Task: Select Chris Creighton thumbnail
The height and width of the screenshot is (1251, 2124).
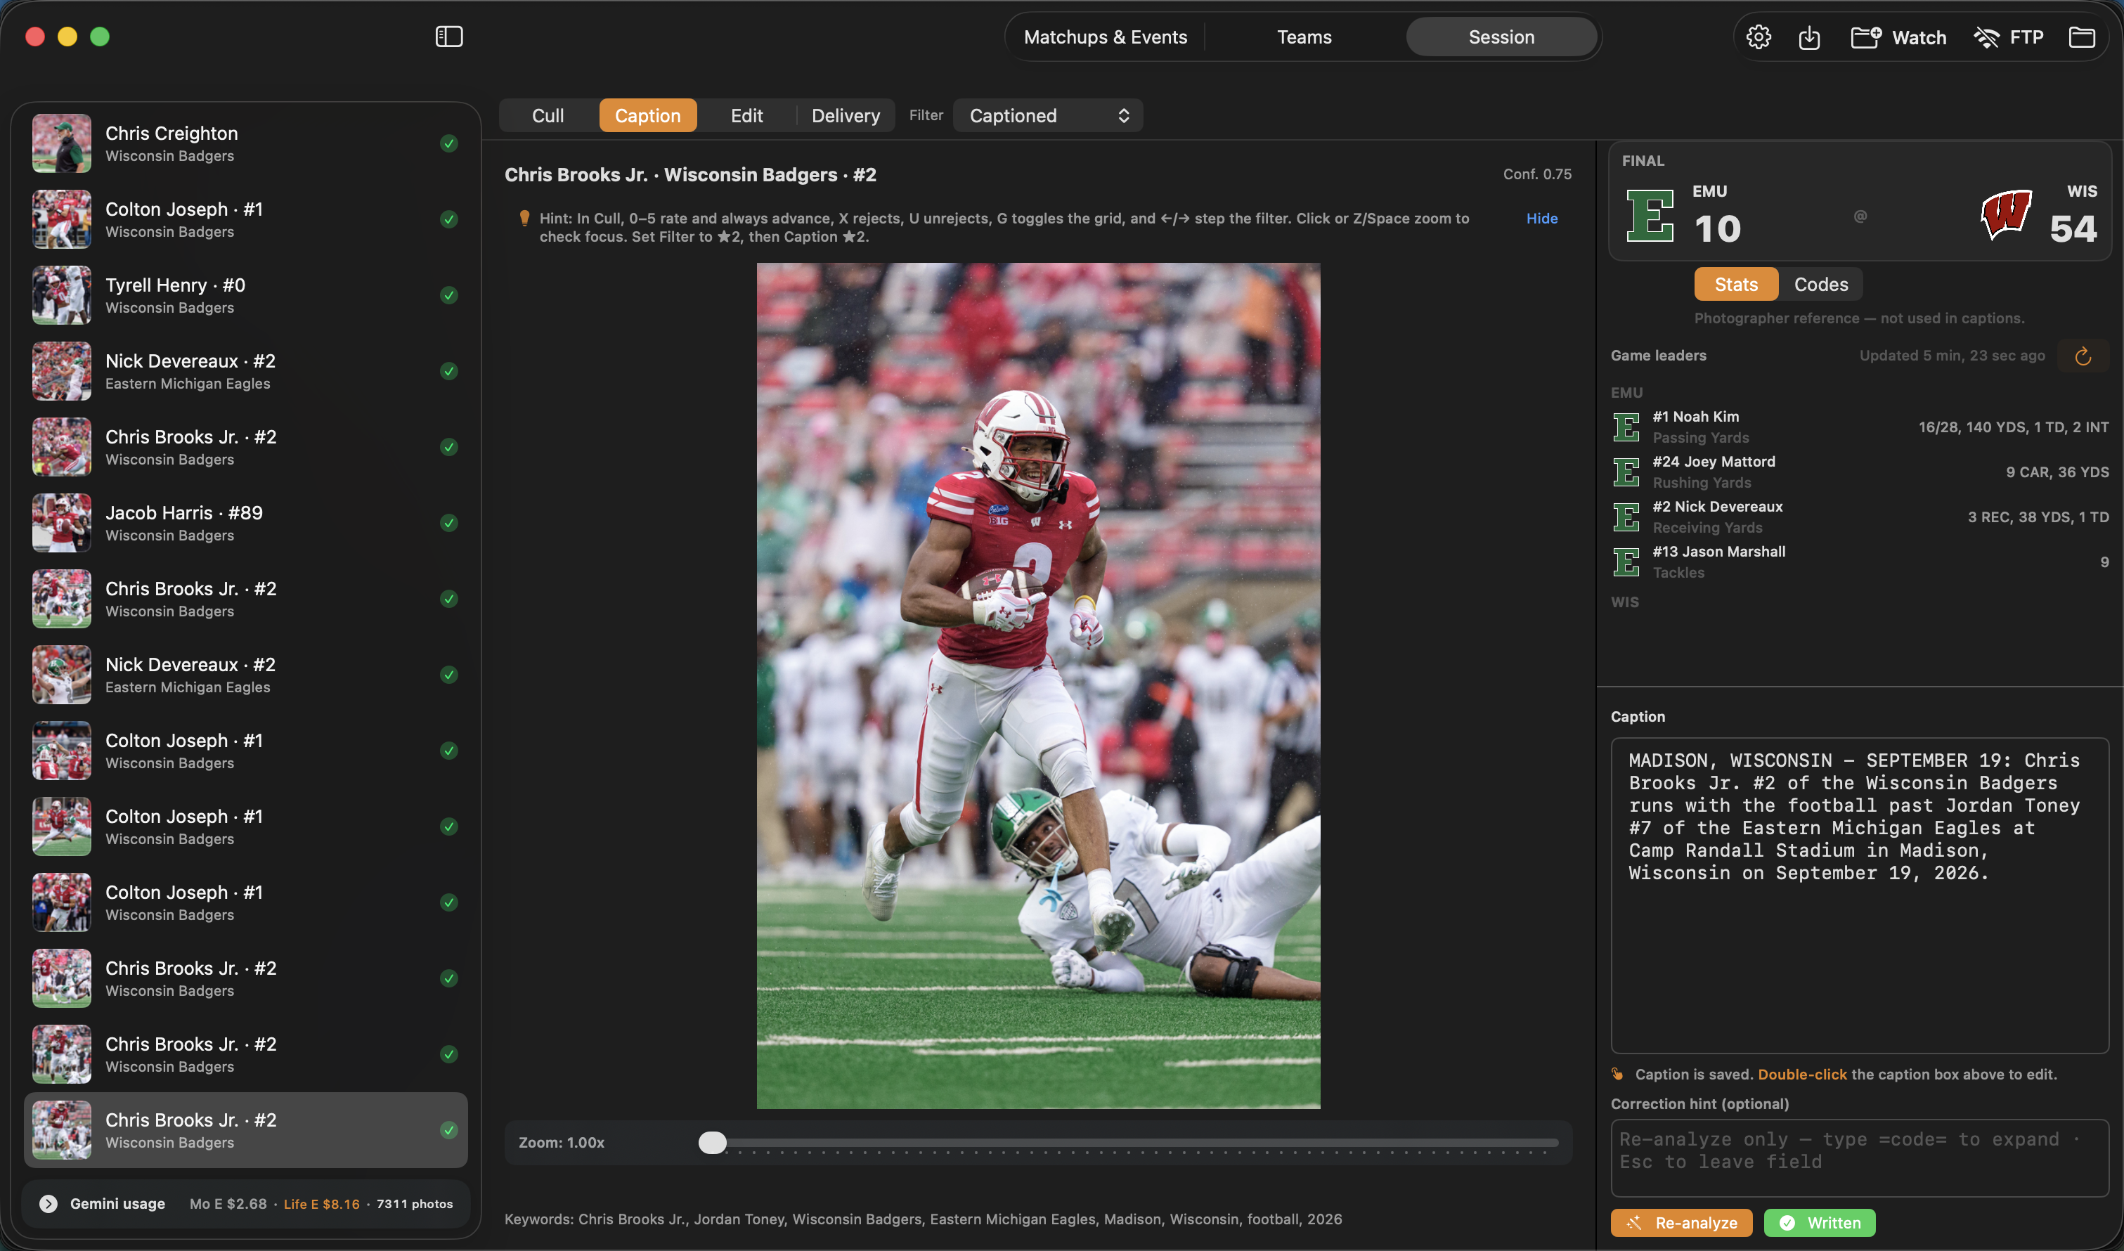Action: tap(62, 143)
